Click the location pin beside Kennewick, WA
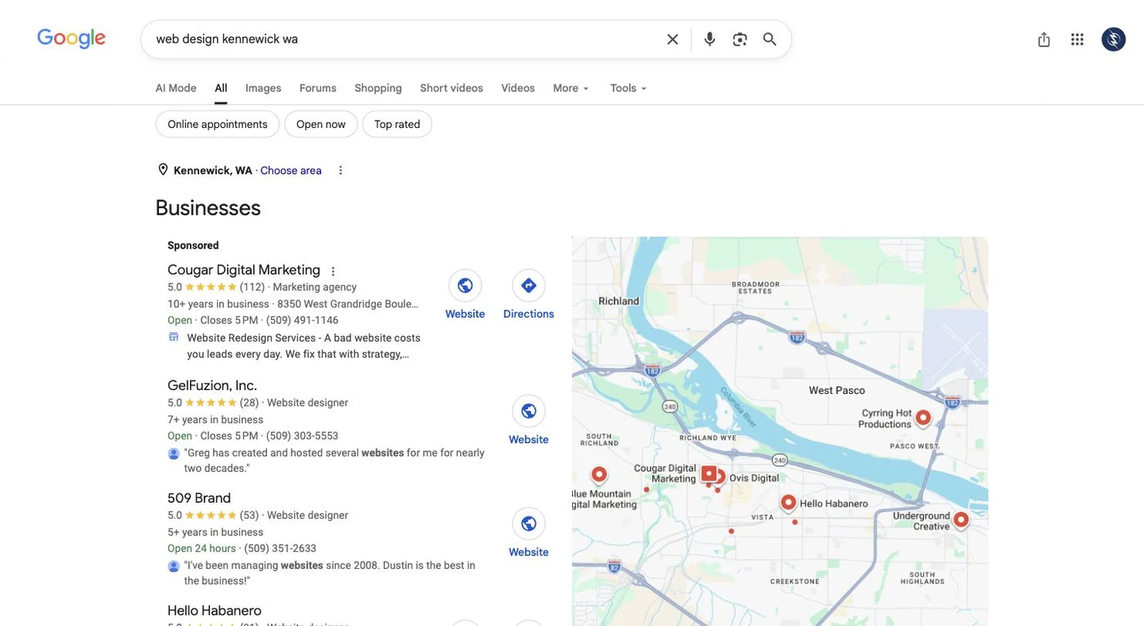 tap(163, 169)
